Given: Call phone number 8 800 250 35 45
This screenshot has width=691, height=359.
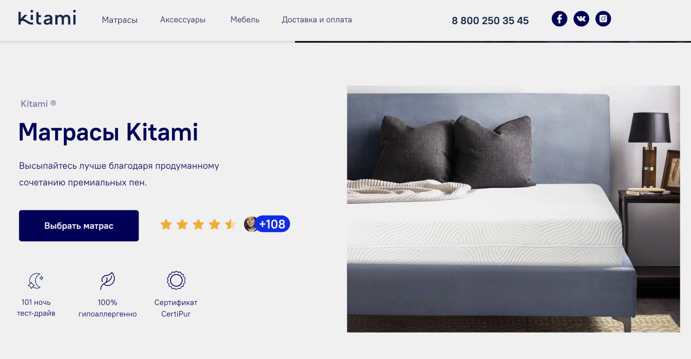Looking at the screenshot, I should coord(490,21).
